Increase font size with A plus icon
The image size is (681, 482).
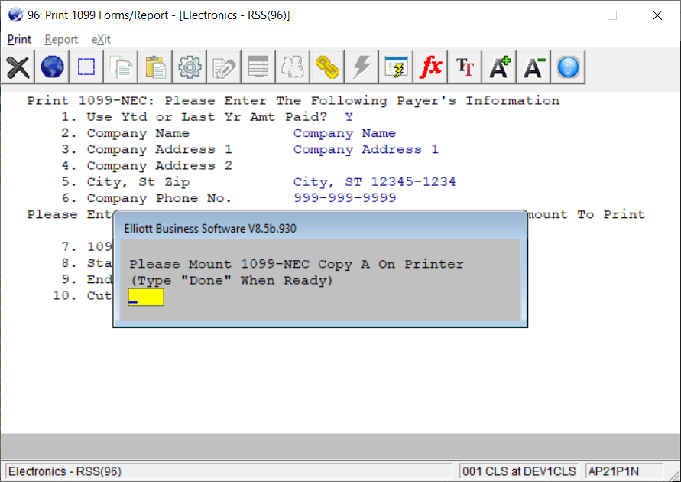(499, 67)
